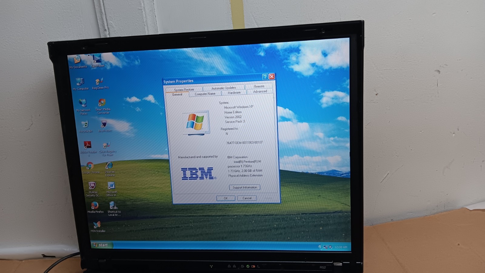Viewport: 485px width, 273px height.
Task: Open the Hardware tab
Action: click(x=234, y=93)
